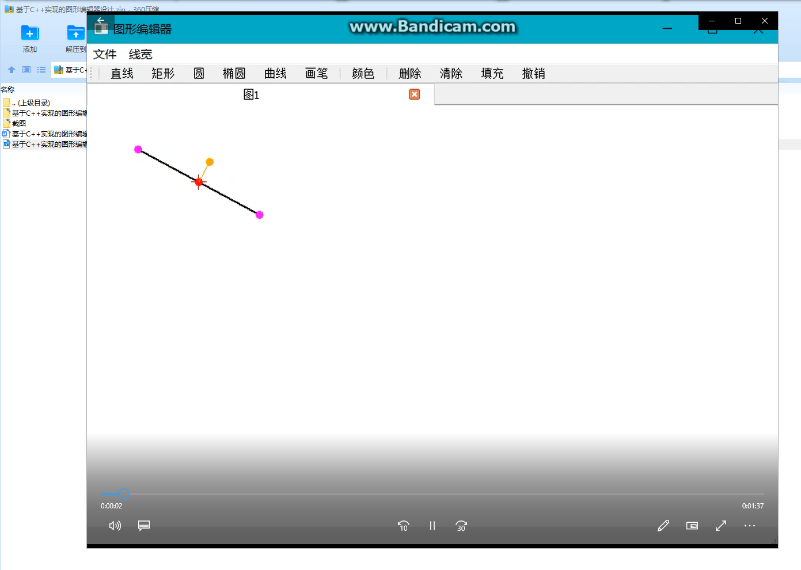This screenshot has height=570, width=801.
Task: Open the 文件 menu
Action: pos(105,54)
